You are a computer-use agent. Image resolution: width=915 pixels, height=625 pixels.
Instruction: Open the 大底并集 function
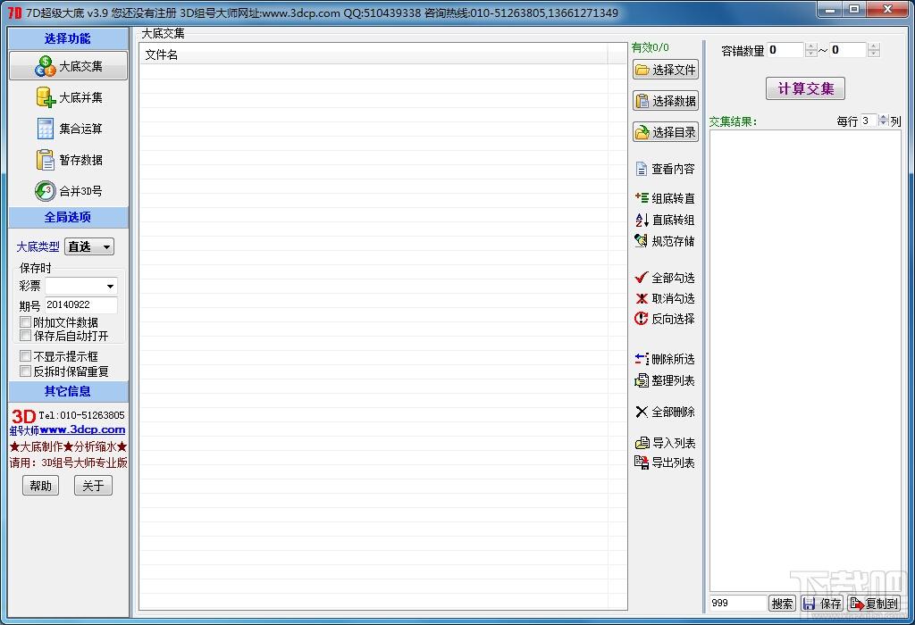[68, 97]
